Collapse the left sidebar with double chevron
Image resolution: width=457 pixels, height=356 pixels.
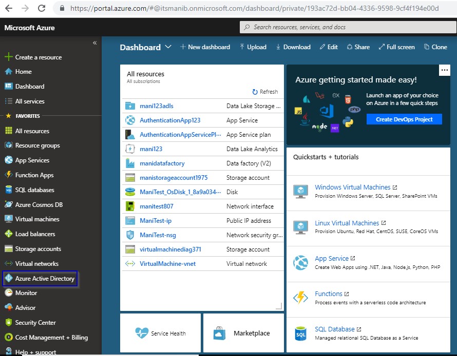[94, 43]
